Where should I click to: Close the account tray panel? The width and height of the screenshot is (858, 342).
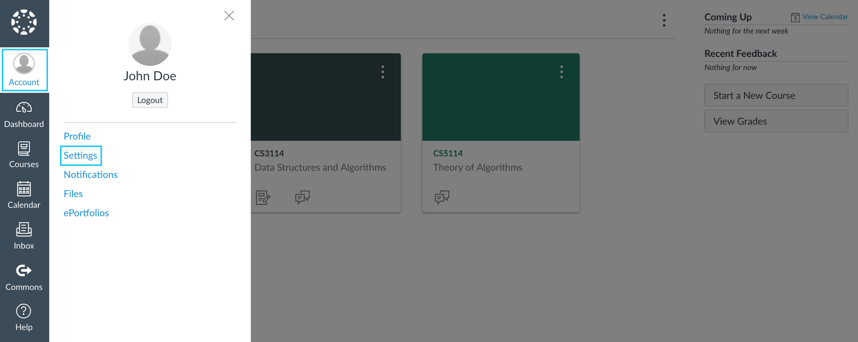click(x=229, y=15)
